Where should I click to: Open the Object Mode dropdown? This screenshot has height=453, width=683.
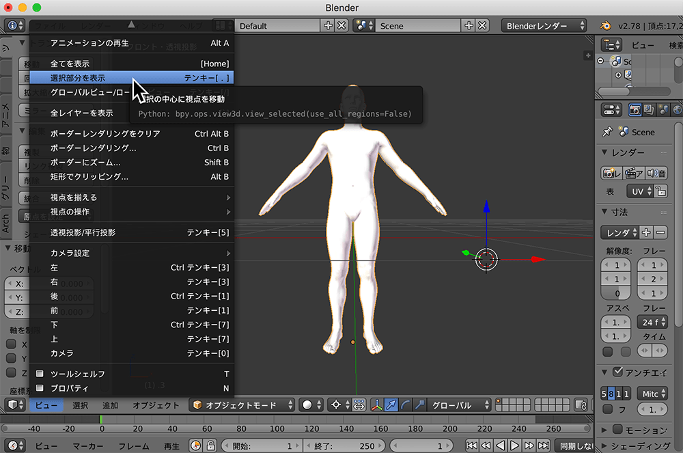tap(242, 405)
